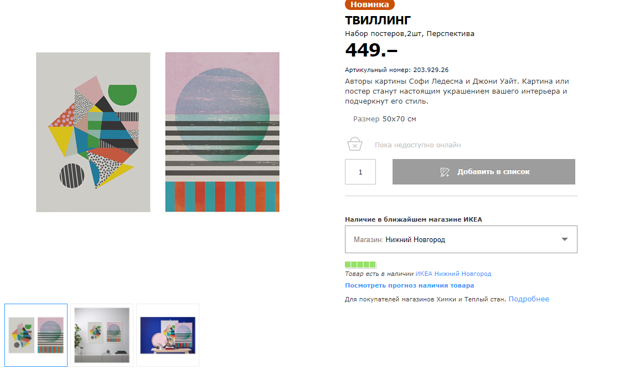The width and height of the screenshot is (619, 369).
Task: Open the ИКЕА Нижний Новгород link
Action: [x=453, y=274]
